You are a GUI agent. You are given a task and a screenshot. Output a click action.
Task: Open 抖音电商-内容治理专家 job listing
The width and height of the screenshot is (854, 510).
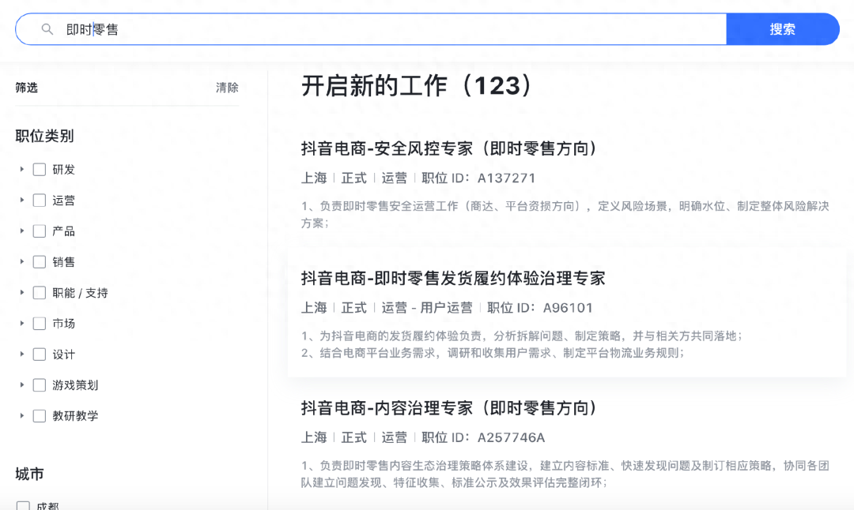pyautogui.click(x=449, y=408)
